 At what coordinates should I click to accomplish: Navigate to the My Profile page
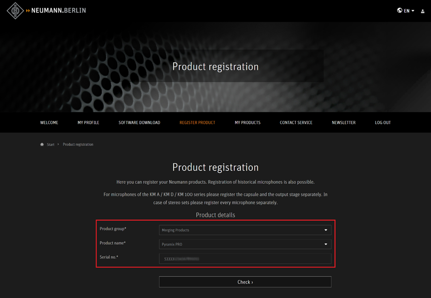[x=88, y=123]
